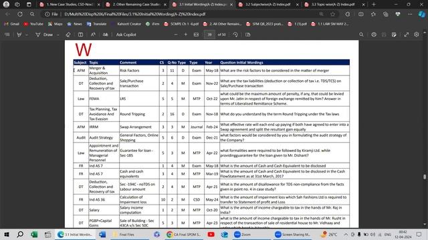The height and width of the screenshot is (240, 428).
Task: Click the Print PDF icon
Action: click(x=374, y=35)
